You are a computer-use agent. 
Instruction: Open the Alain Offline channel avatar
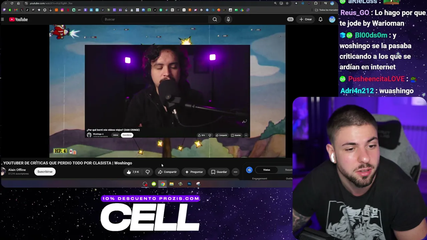pyautogui.click(x=3, y=172)
